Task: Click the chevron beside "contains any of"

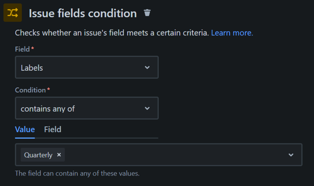Action: [147, 108]
